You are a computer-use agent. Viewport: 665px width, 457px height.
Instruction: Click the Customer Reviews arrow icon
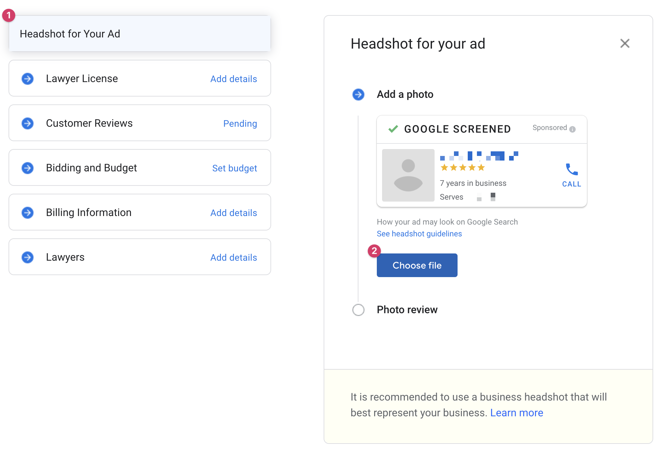tap(28, 123)
